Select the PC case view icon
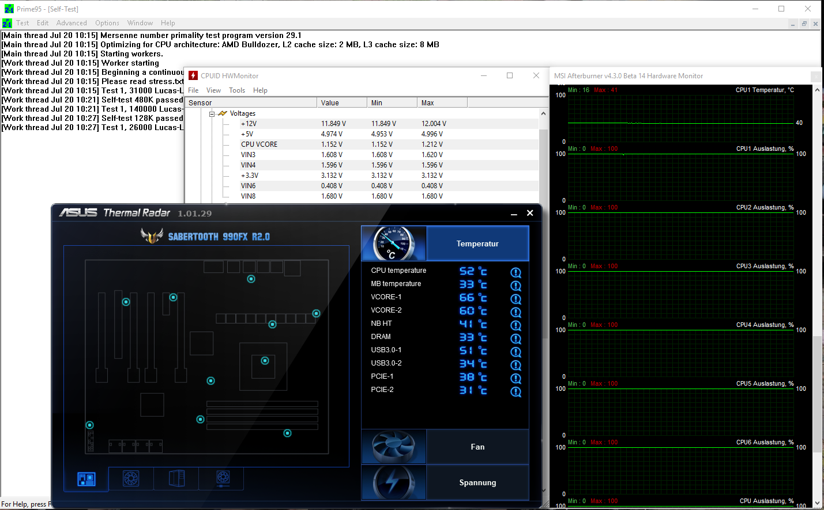Viewport: 824px width, 510px height. (176, 478)
